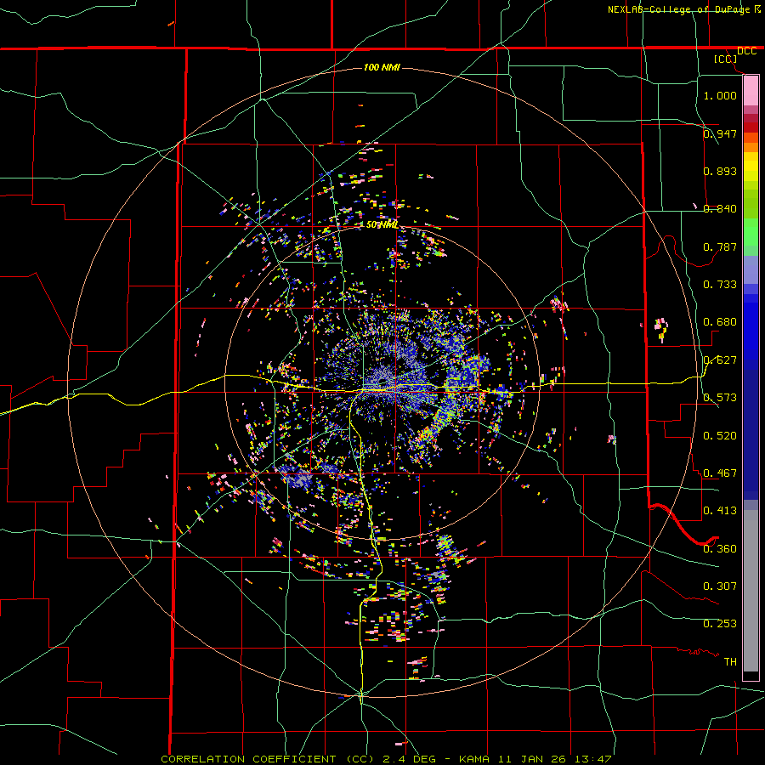Click the Correlation Coefficient product caption
The width and height of the screenshot is (765, 765).
tap(386, 759)
